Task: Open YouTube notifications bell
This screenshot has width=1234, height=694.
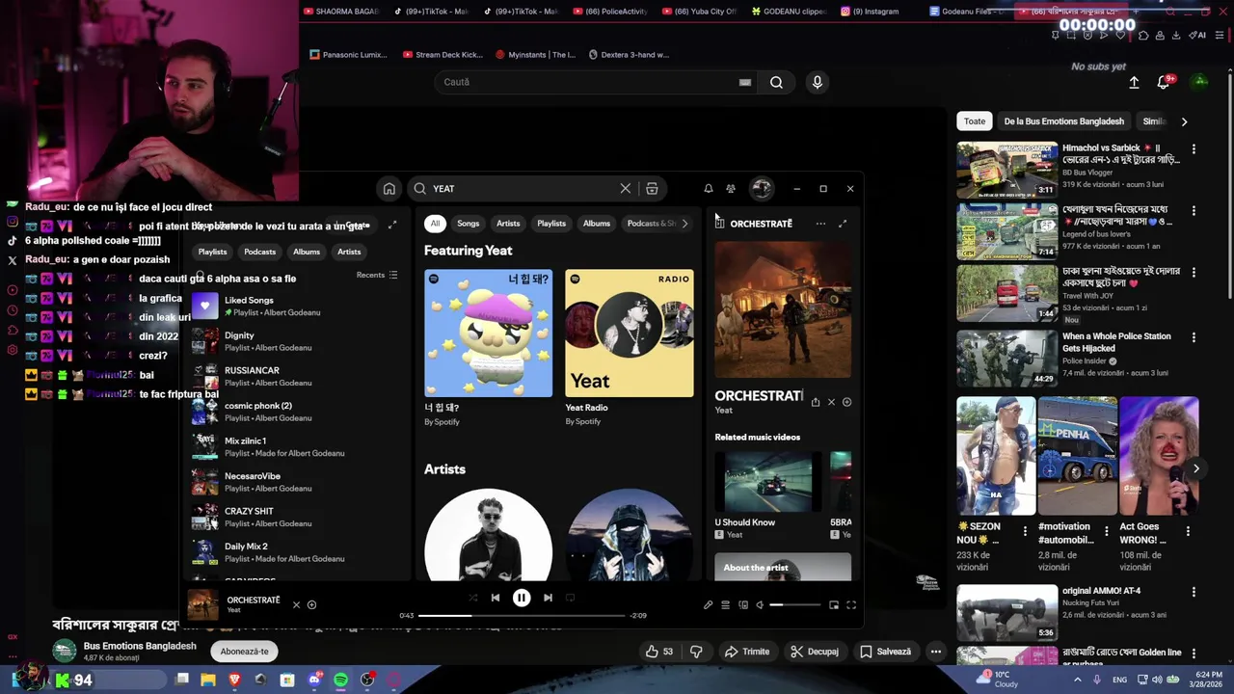Action: pyautogui.click(x=1163, y=83)
